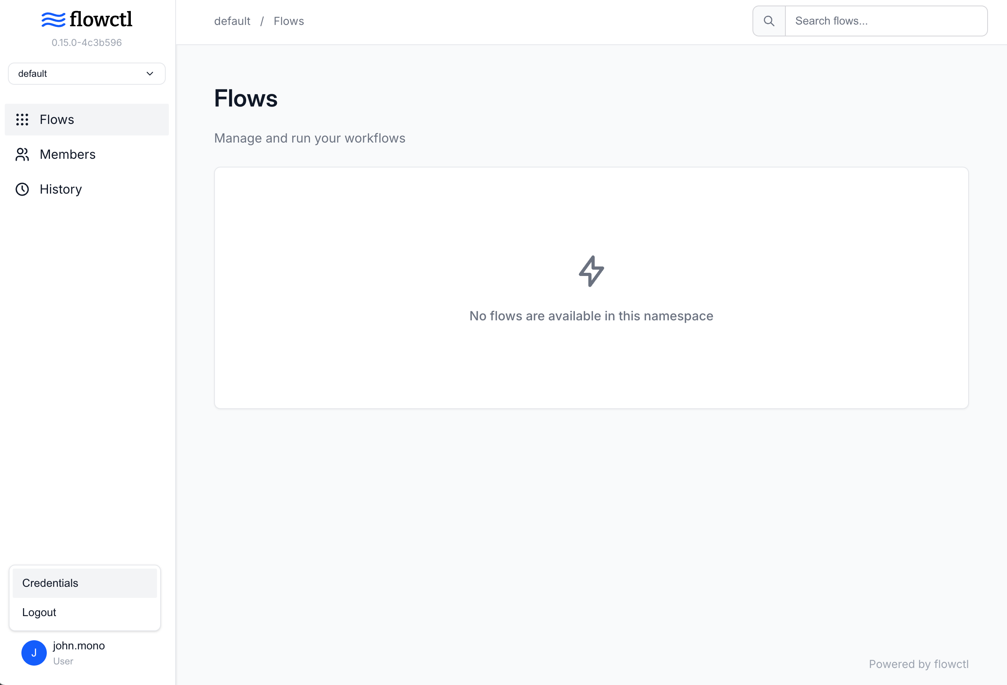This screenshot has height=685, width=1007.
Task: Click the magnifier search icon
Action: [769, 21]
